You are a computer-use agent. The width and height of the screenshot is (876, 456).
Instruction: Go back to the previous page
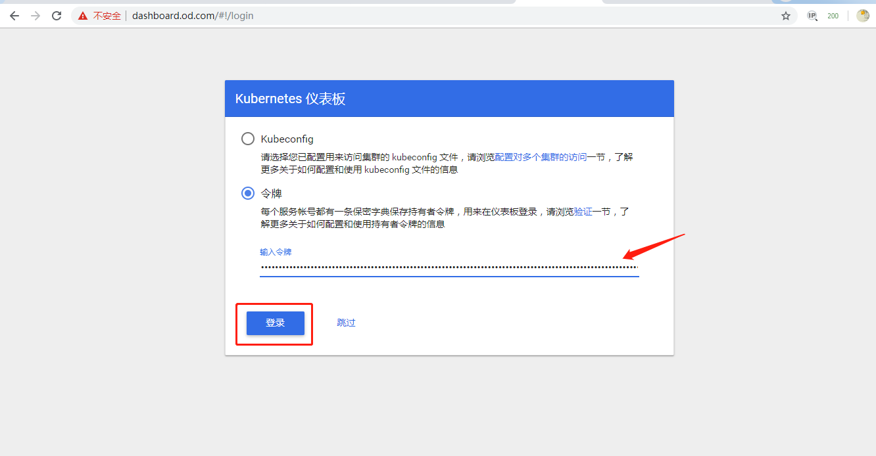(14, 16)
